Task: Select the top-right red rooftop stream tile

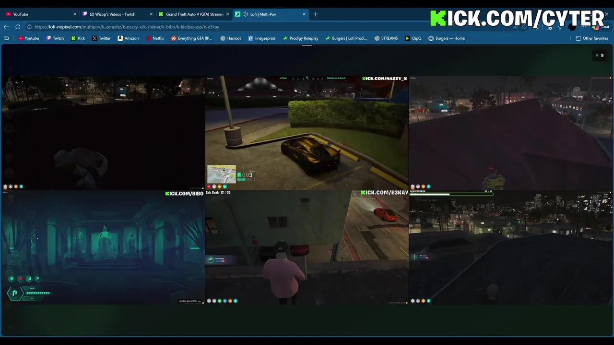Action: coord(511,133)
